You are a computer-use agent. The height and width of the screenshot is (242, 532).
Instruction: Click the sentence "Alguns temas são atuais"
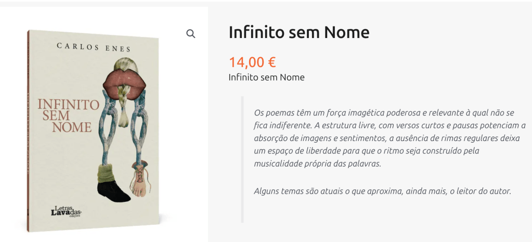point(382,191)
